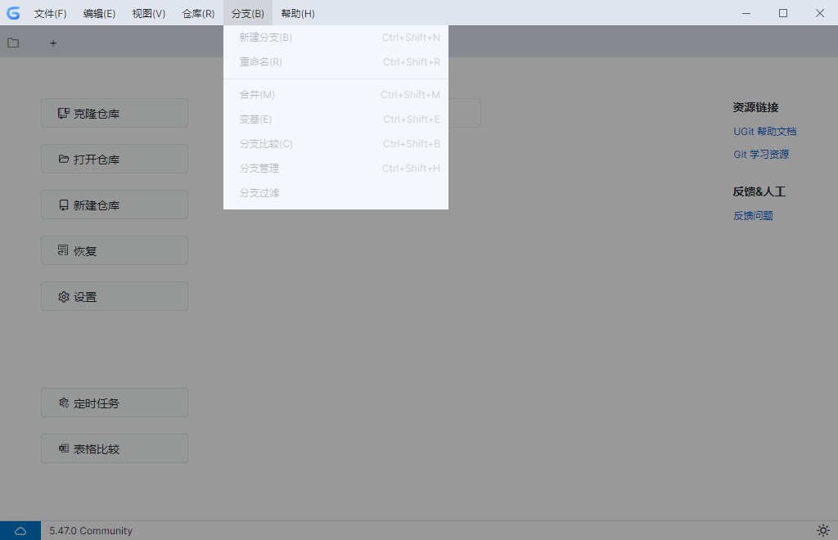Select 分支比较(C) menu entry
838x540 pixels.
tap(336, 144)
